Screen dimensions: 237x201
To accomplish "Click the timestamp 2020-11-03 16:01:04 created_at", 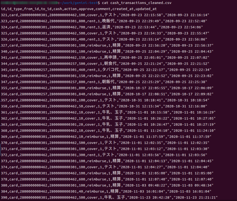I will coord(143,191).
